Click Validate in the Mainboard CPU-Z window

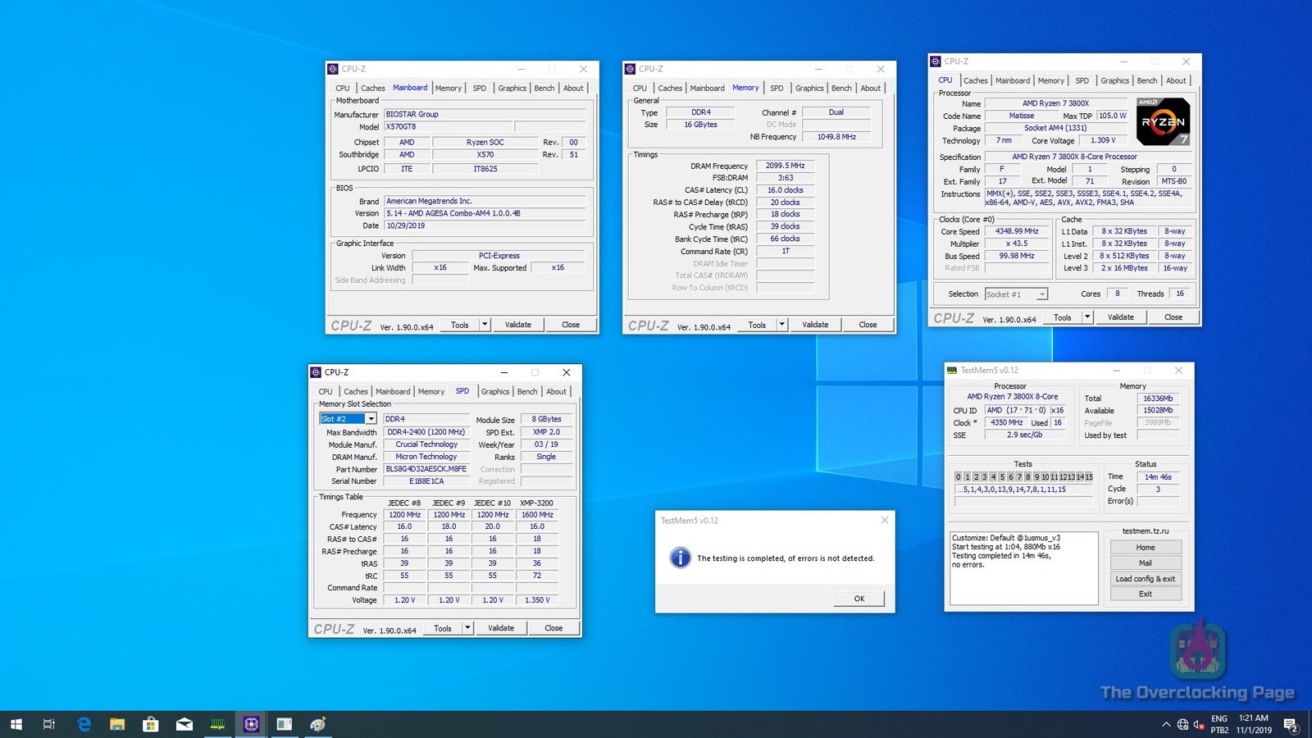click(x=517, y=325)
